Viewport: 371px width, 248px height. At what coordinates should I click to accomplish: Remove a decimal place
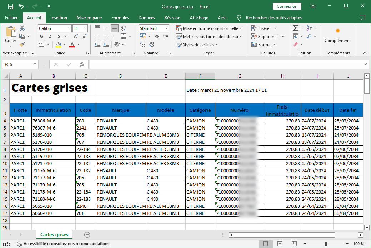click(x=151, y=44)
